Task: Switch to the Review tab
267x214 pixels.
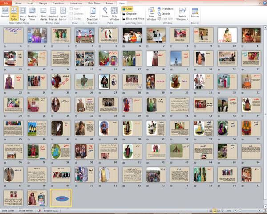Action: (109, 3)
